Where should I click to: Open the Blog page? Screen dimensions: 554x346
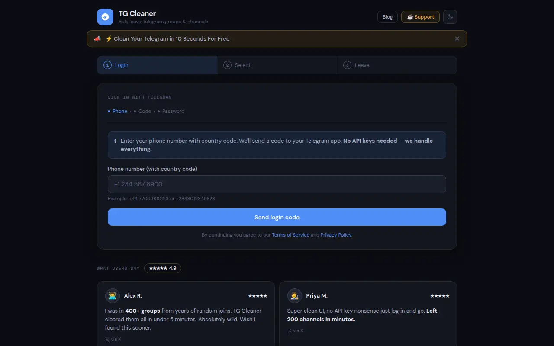[x=387, y=17]
